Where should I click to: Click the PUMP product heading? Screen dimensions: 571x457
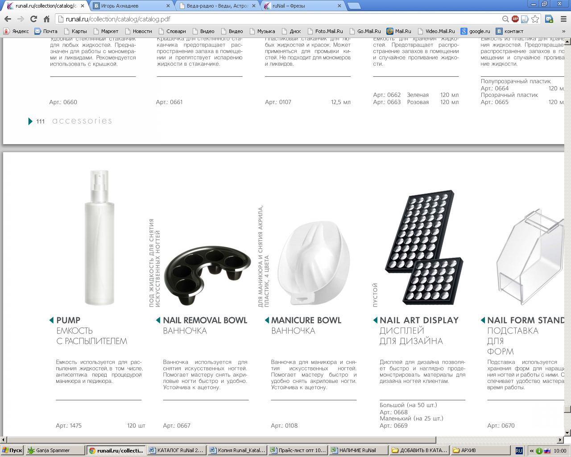pos(68,320)
